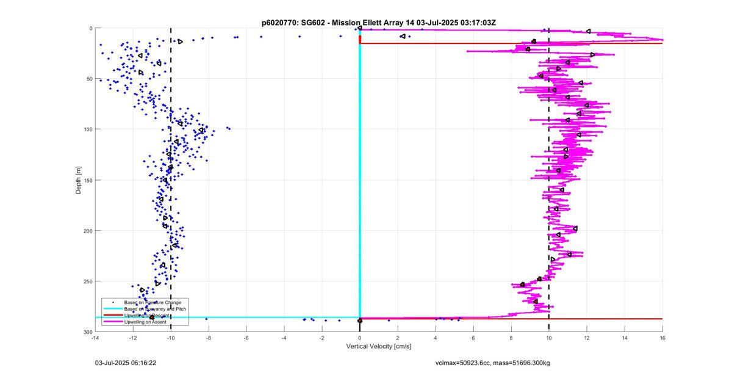Click x-axis tick label '16'
Screen dimensions: 732x373
point(662,337)
